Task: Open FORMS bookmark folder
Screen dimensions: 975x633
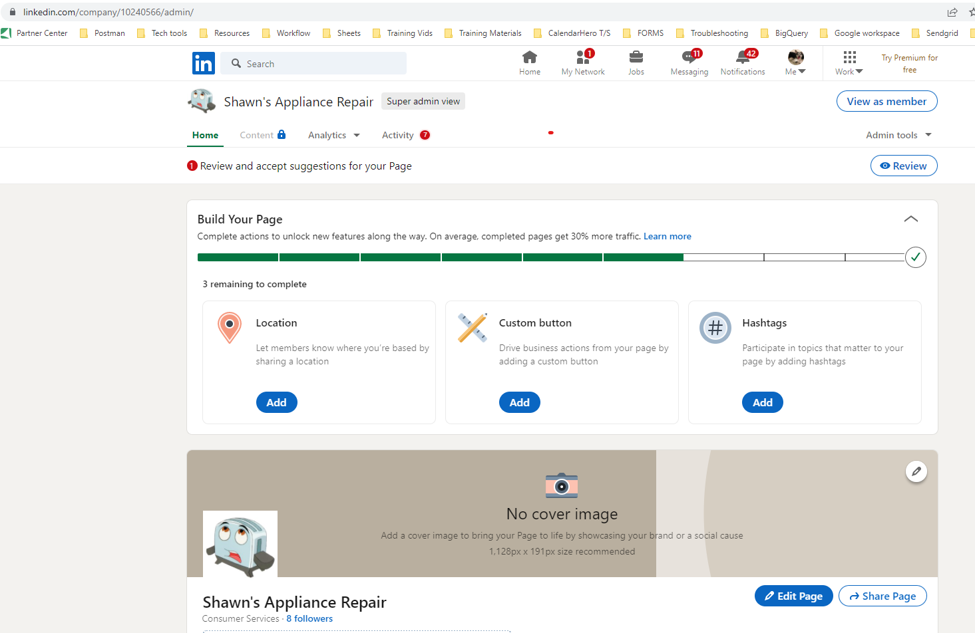Action: point(643,33)
